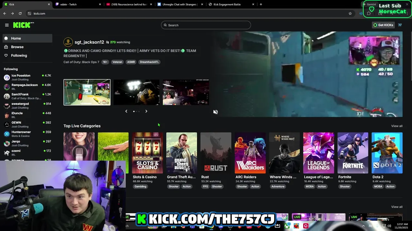Open sgt_jackson12 channel name link

point(89,42)
